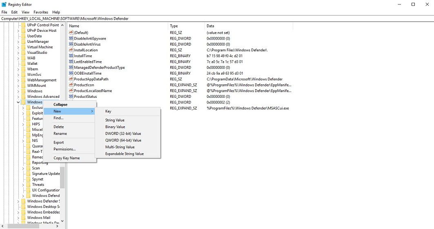The width and height of the screenshot is (434, 229).
Task: Open the Edit menu
Action: click(14, 12)
